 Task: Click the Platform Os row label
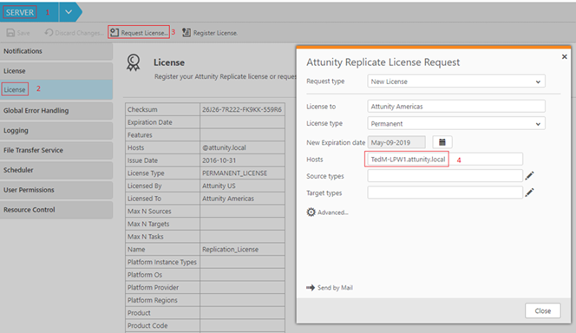click(x=145, y=275)
